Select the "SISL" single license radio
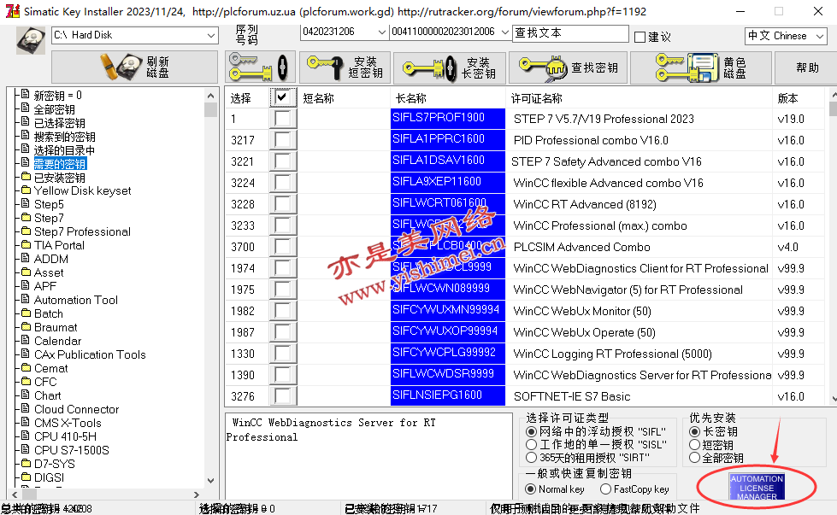This screenshot has width=837, height=515. 531,445
